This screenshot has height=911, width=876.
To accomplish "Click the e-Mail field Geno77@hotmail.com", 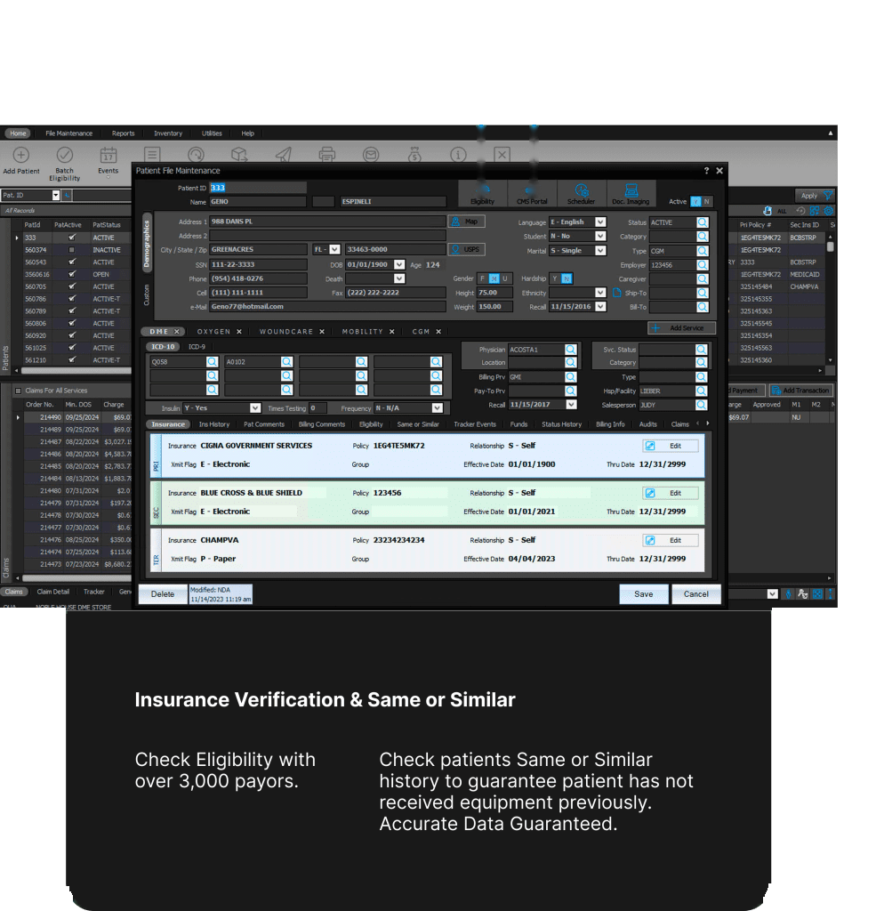I will (327, 307).
